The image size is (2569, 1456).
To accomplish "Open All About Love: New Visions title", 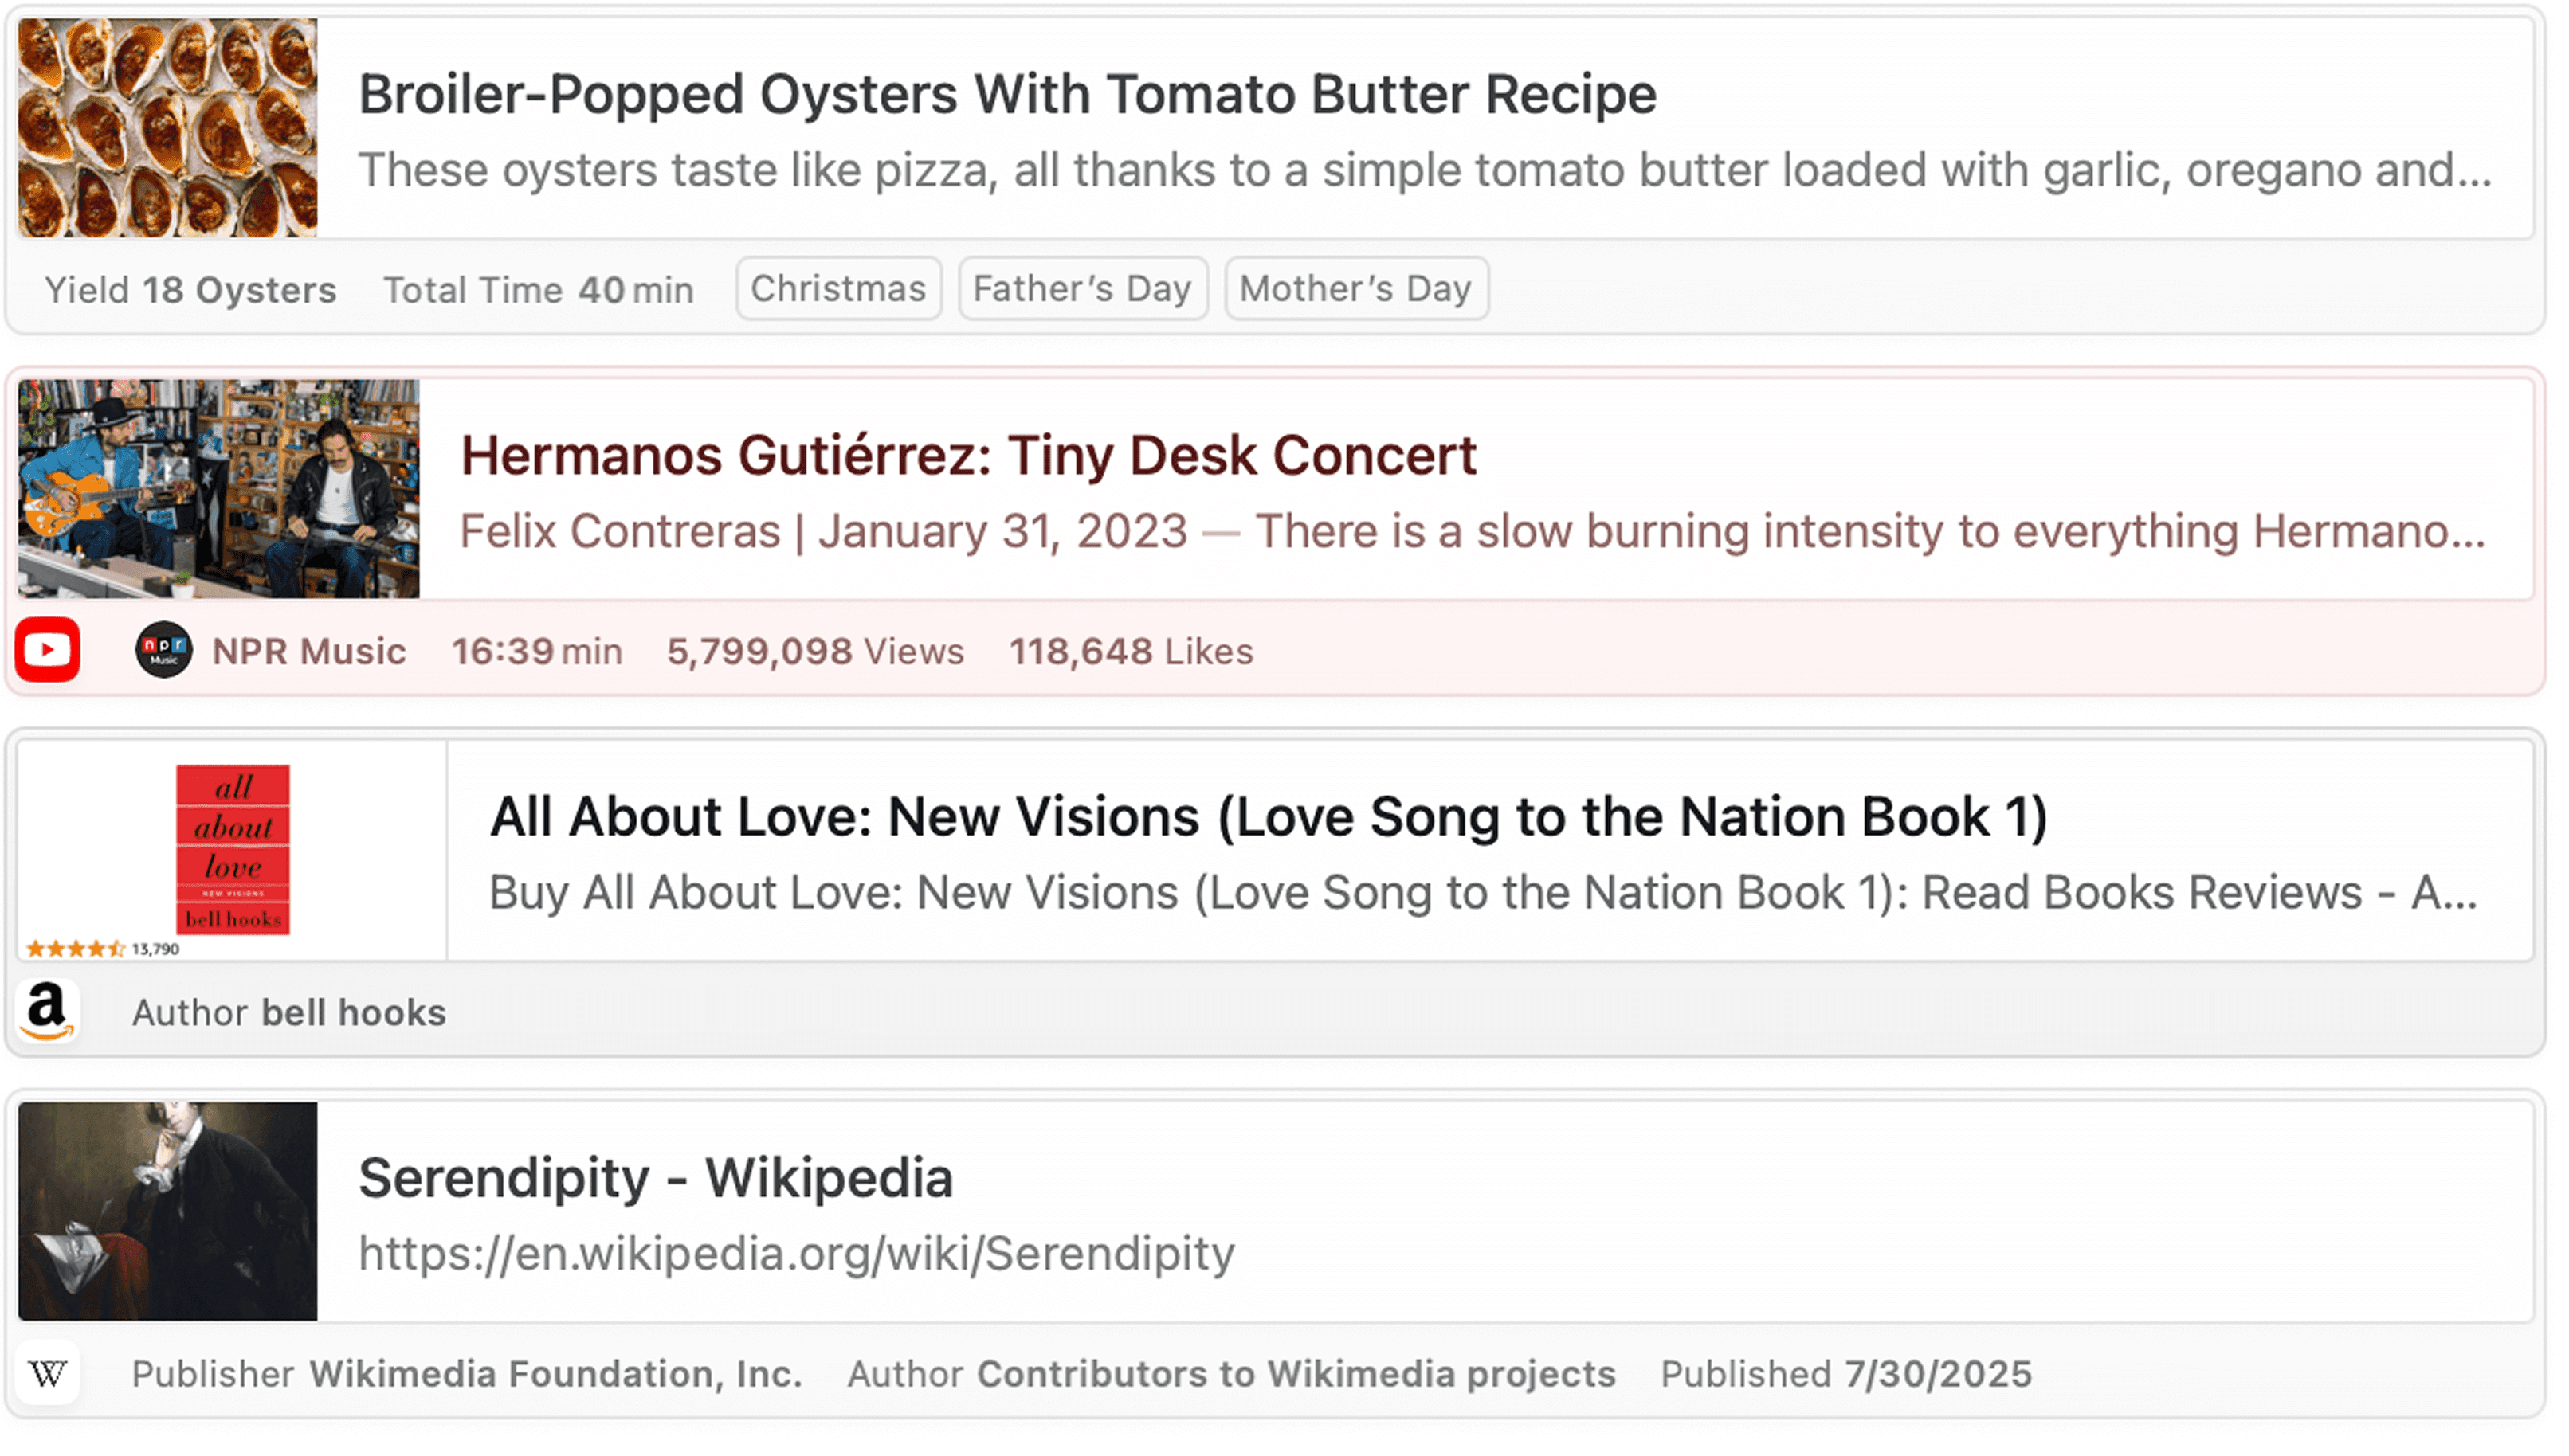I will [1268, 817].
